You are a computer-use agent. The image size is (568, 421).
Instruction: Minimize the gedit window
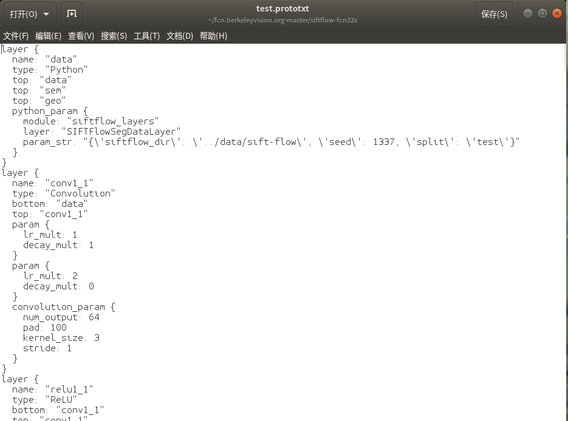(x=527, y=13)
